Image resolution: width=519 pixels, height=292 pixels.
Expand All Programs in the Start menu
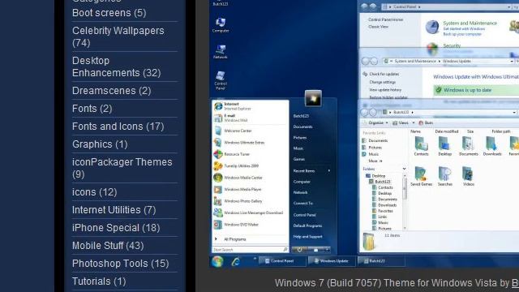234,239
